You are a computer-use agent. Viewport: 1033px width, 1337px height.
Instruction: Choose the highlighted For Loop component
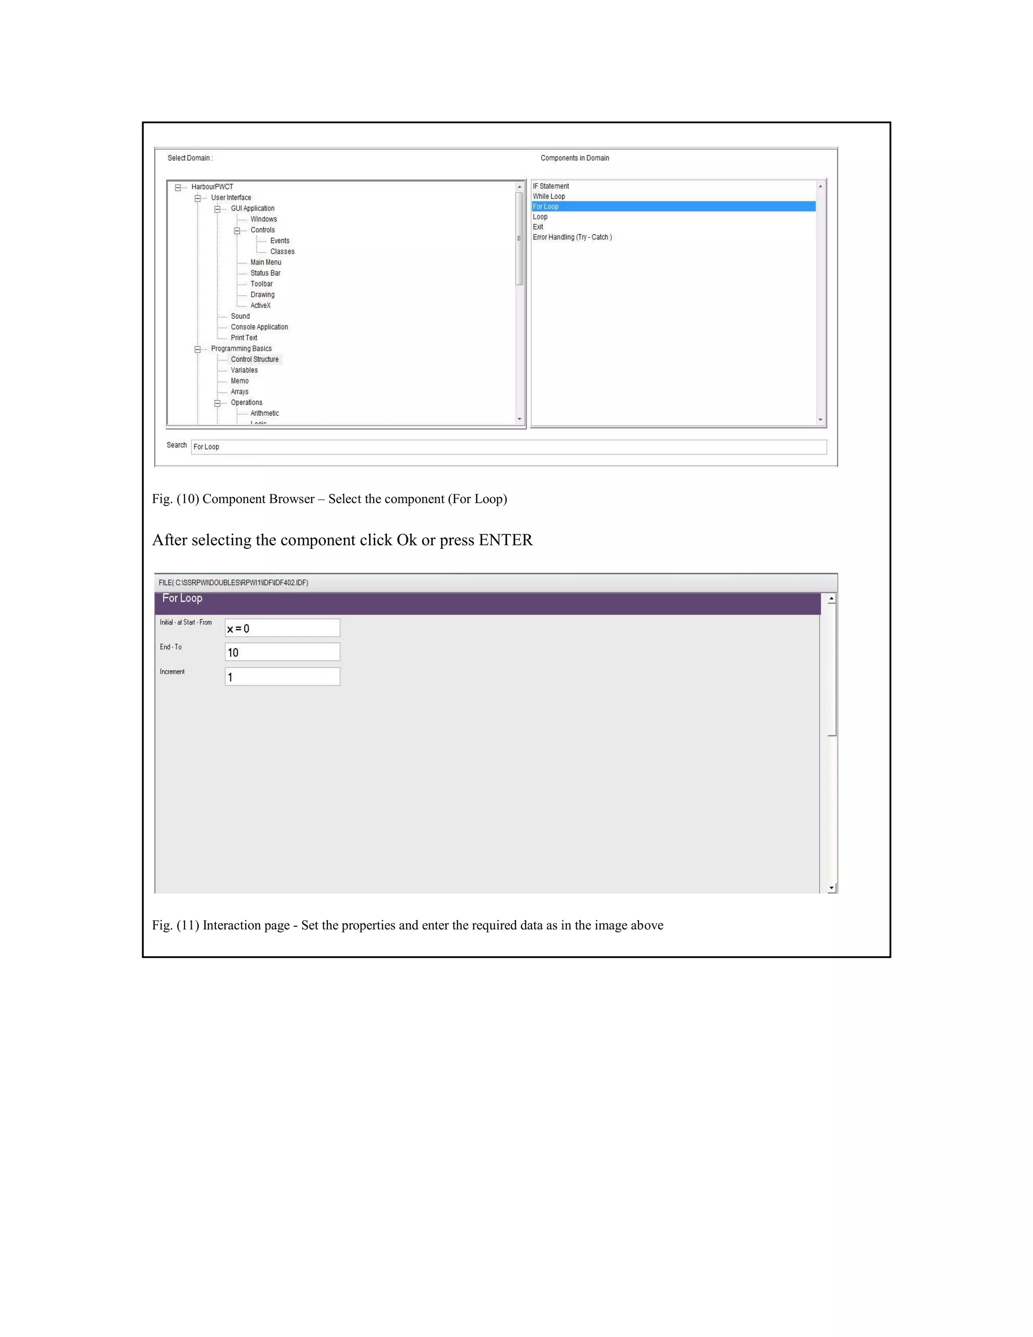pyautogui.click(x=674, y=206)
